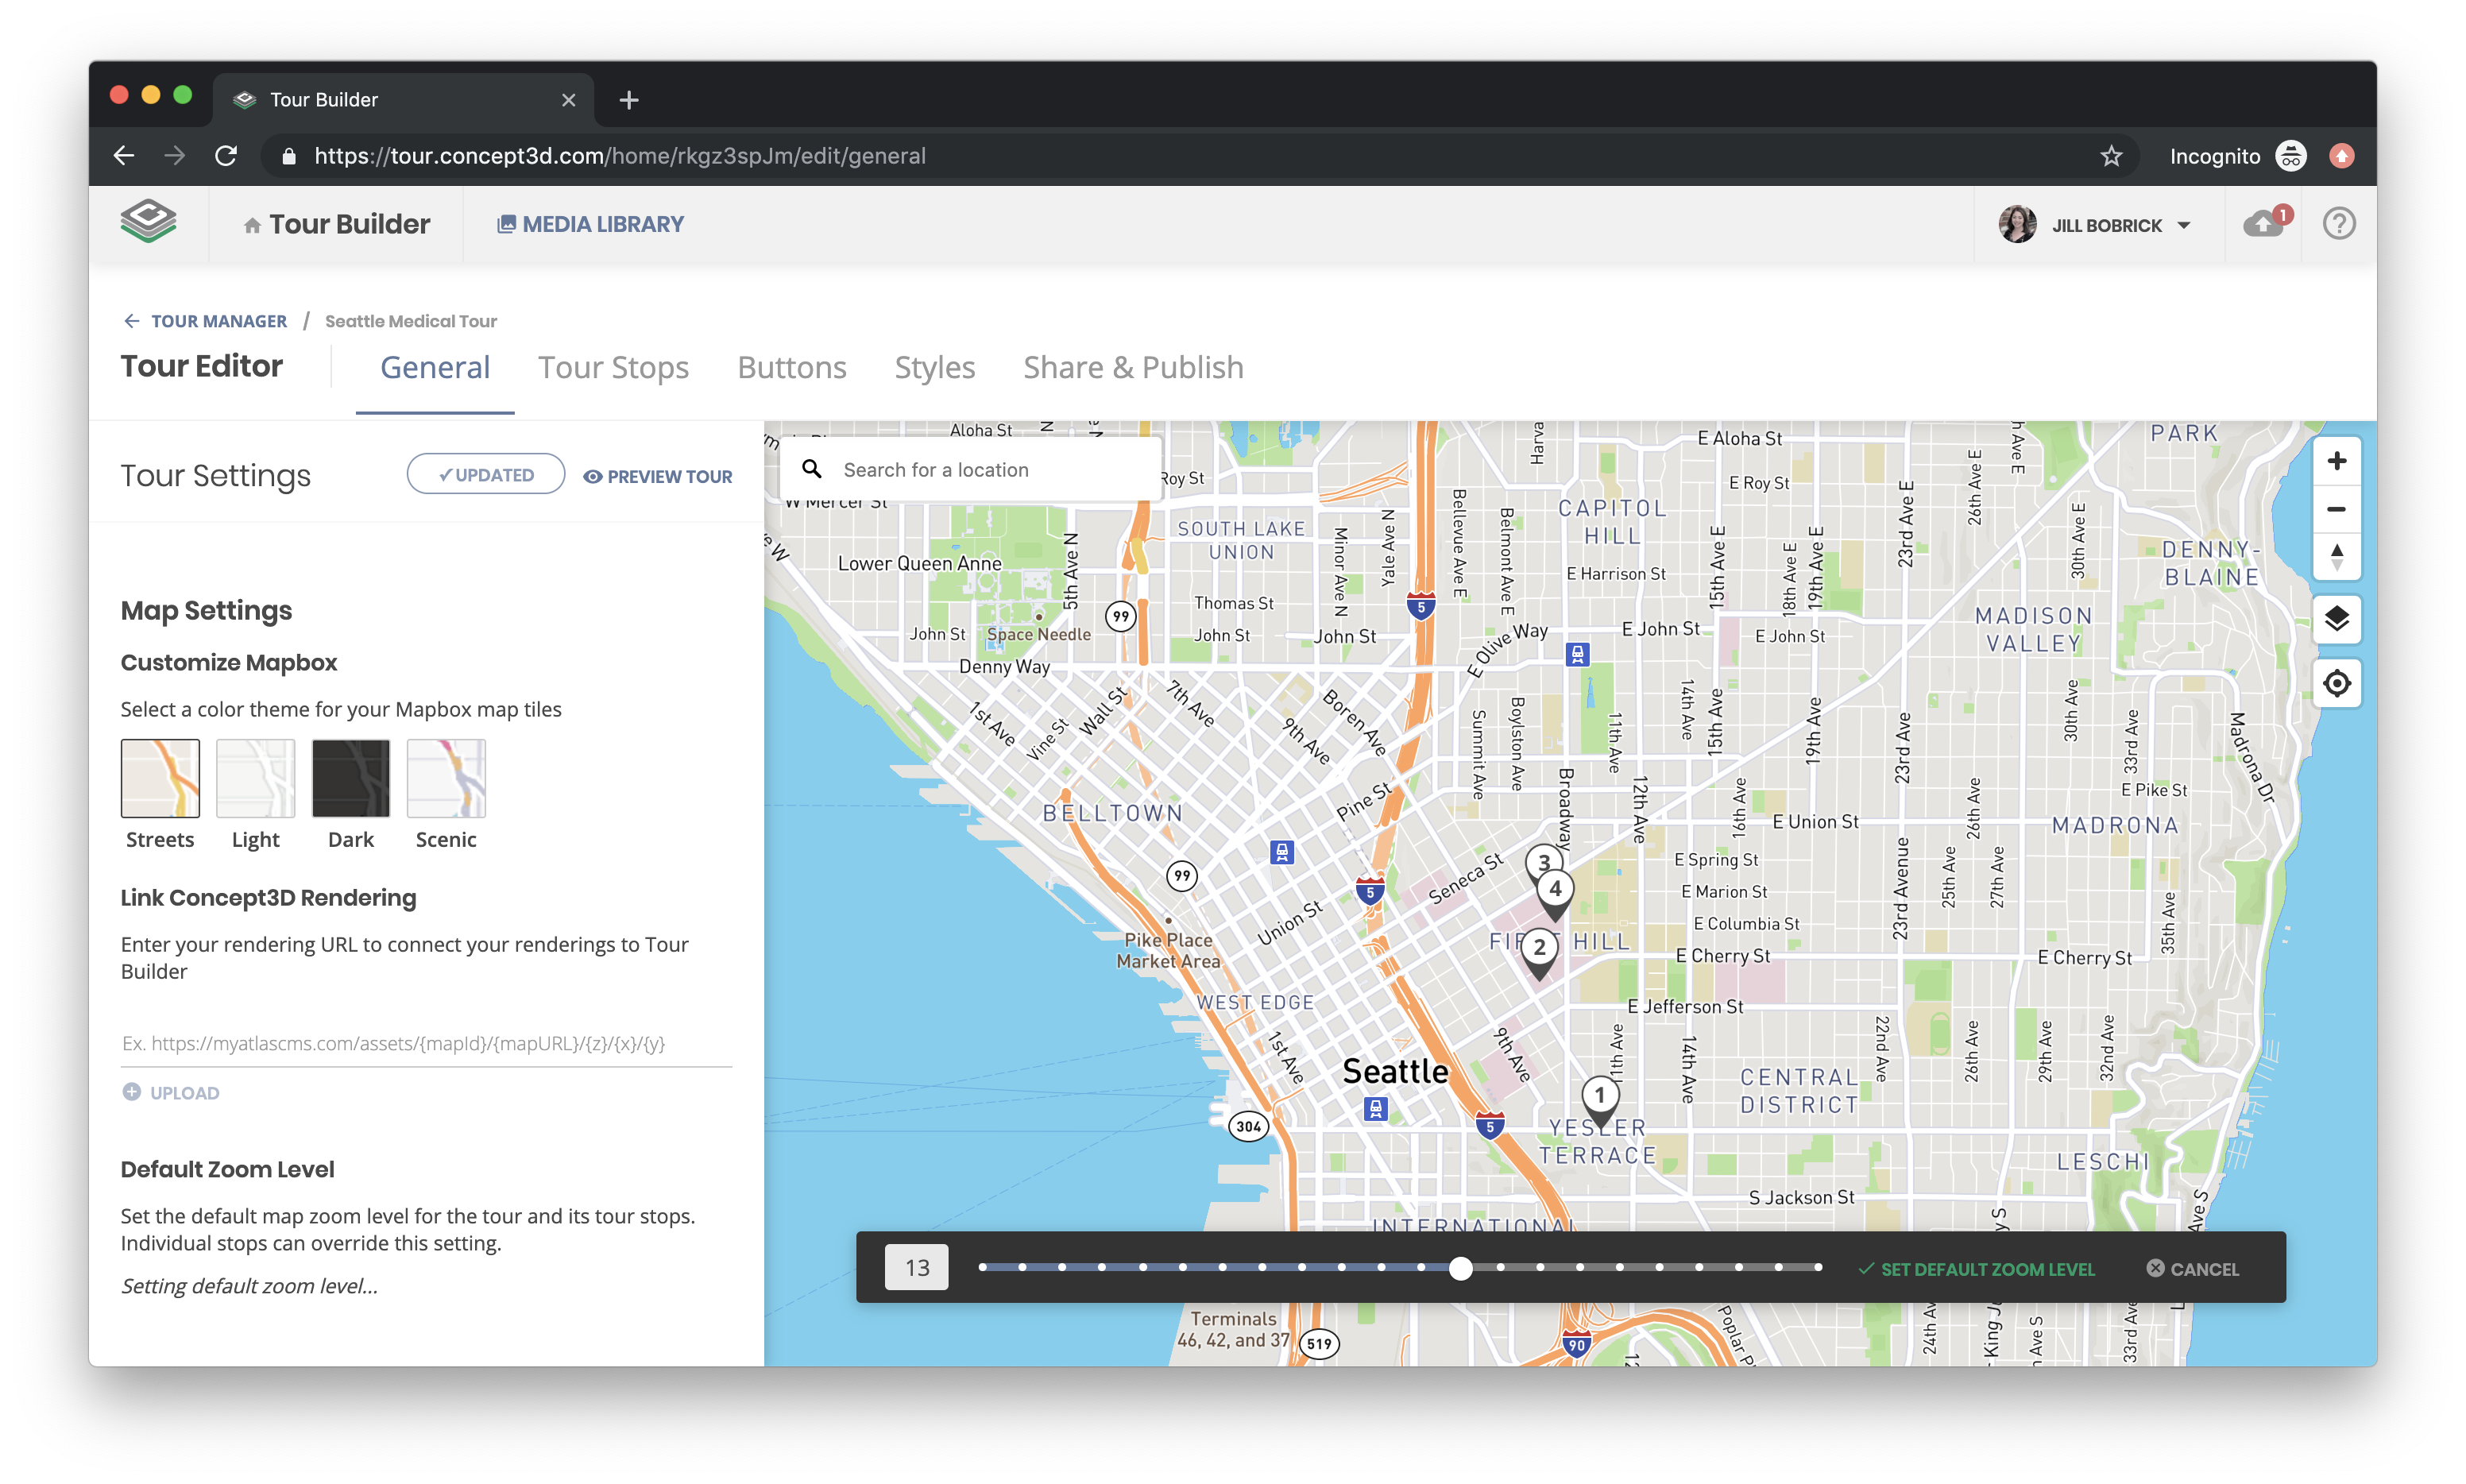Viewport: 2466px width, 1484px height.
Task: Click the Incognito icon
Action: (2290, 156)
